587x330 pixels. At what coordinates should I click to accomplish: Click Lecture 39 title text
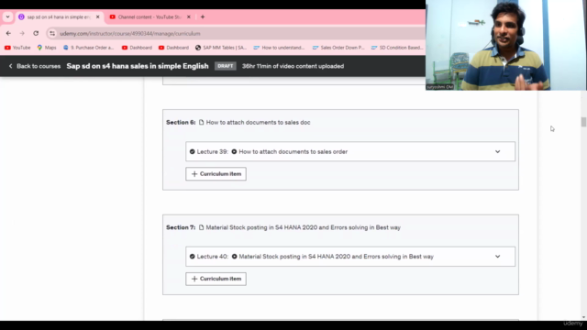click(293, 151)
